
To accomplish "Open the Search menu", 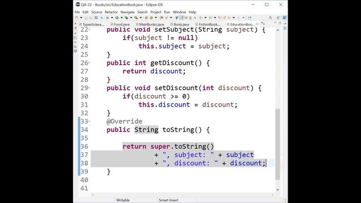I will [x=142, y=12].
